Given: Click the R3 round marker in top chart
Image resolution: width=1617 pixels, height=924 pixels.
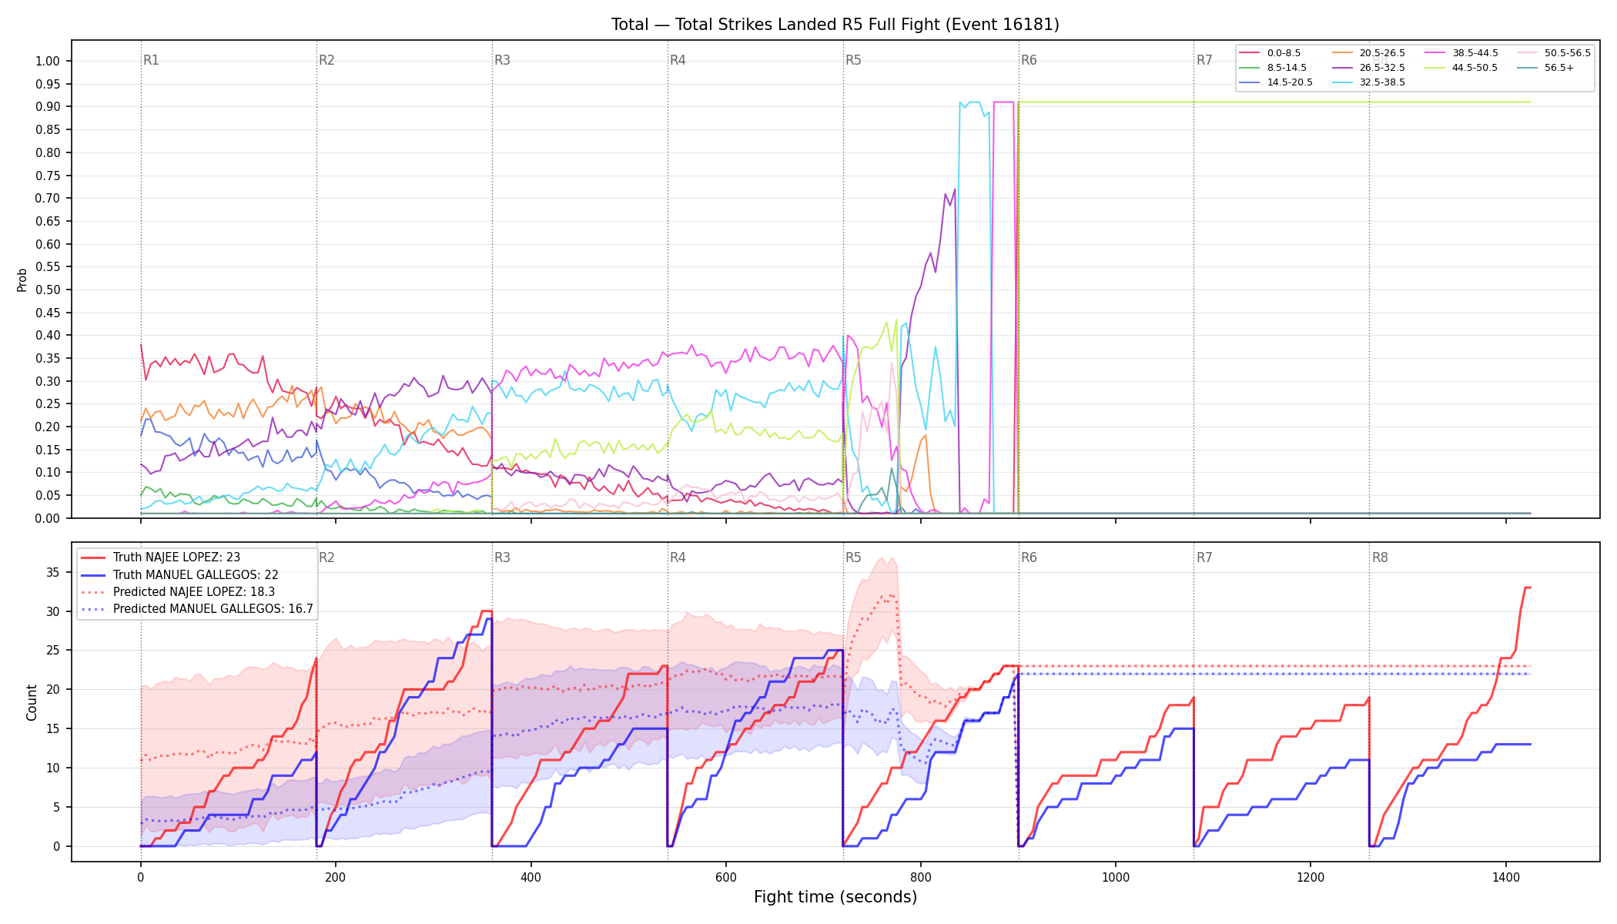Looking at the screenshot, I should pyautogui.click(x=502, y=60).
